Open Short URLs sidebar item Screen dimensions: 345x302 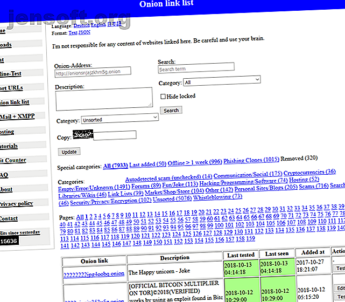click(11, 88)
